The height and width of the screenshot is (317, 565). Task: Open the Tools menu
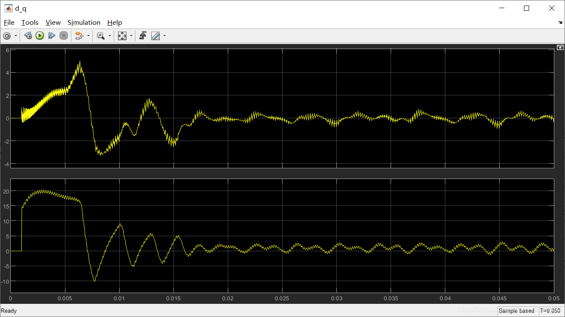(30, 23)
